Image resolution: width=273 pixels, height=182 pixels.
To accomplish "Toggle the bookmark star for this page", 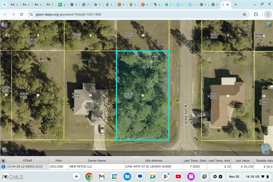I will 244,14.
